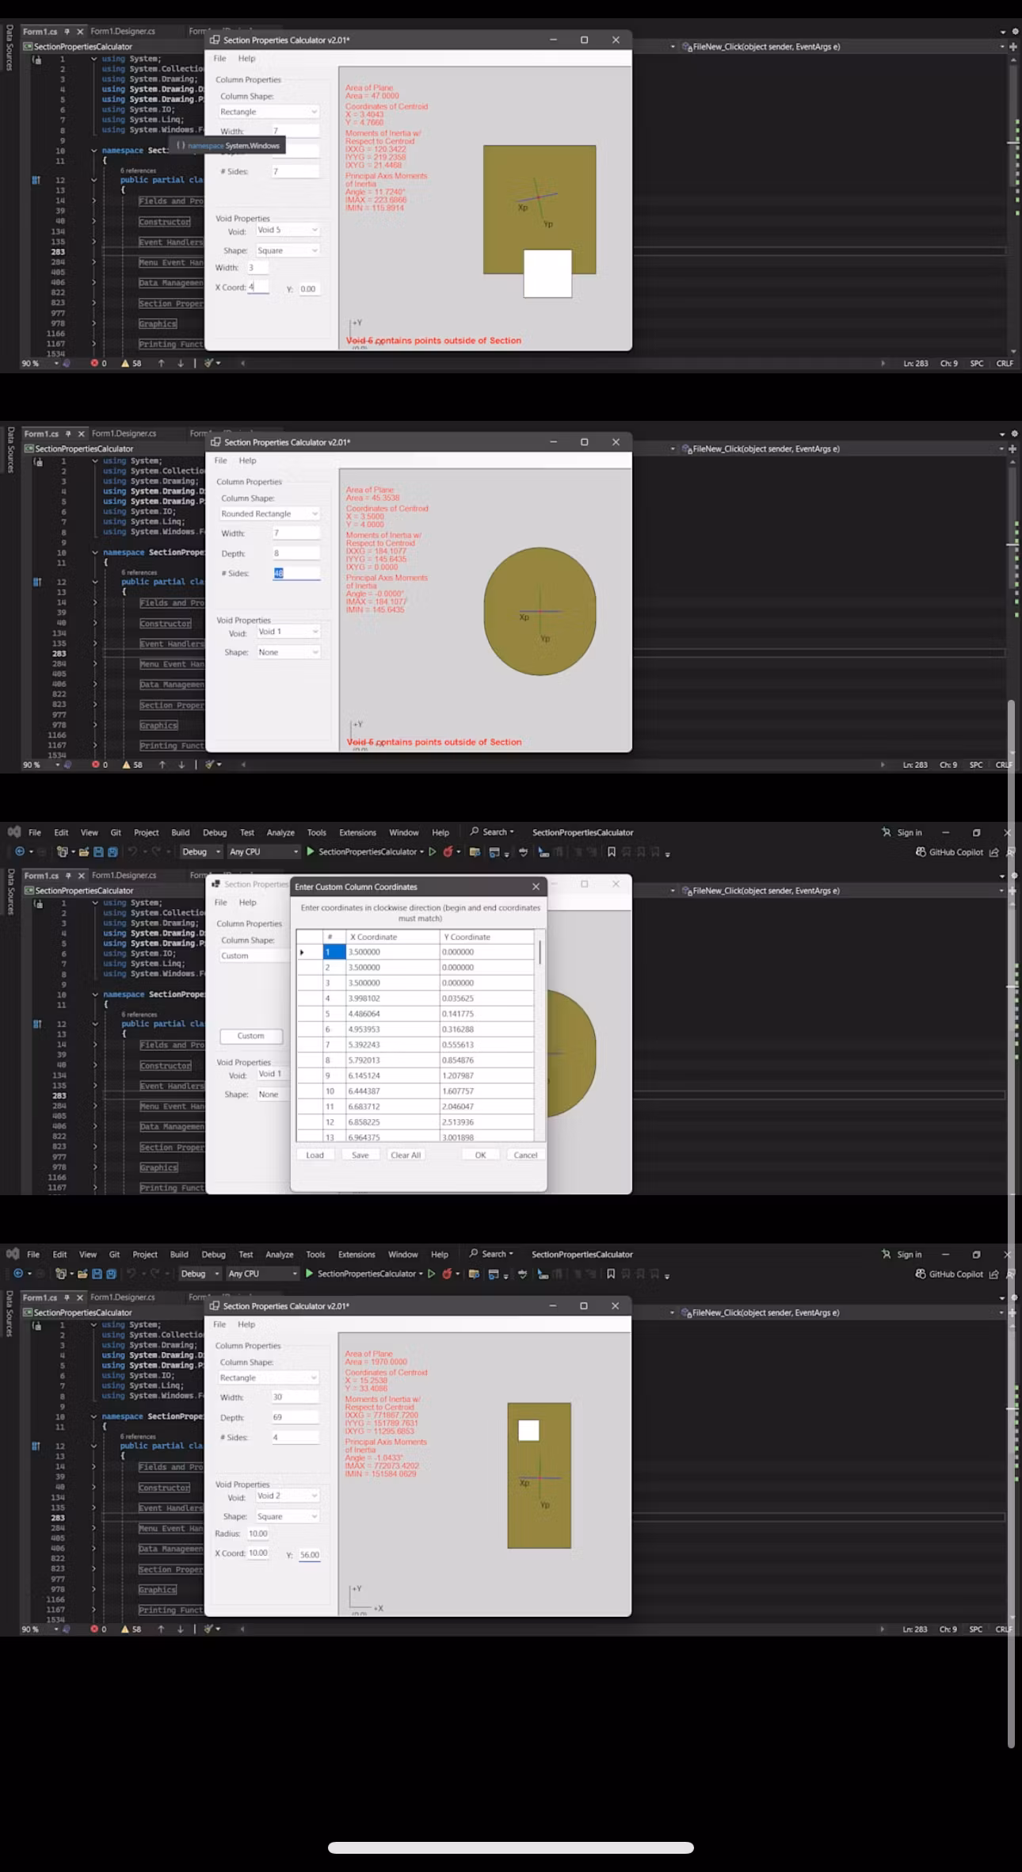Click the Clear All button
Viewport: 1022px width, 1872px height.
click(406, 1155)
